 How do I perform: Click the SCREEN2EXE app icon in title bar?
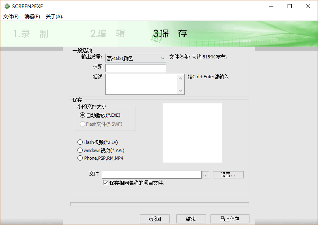click(x=7, y=6)
